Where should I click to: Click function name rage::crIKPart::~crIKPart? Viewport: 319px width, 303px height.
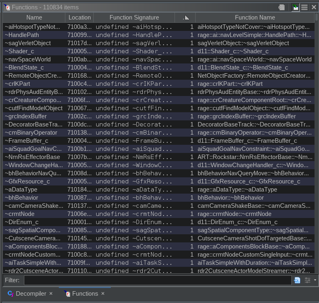[x=230, y=84]
